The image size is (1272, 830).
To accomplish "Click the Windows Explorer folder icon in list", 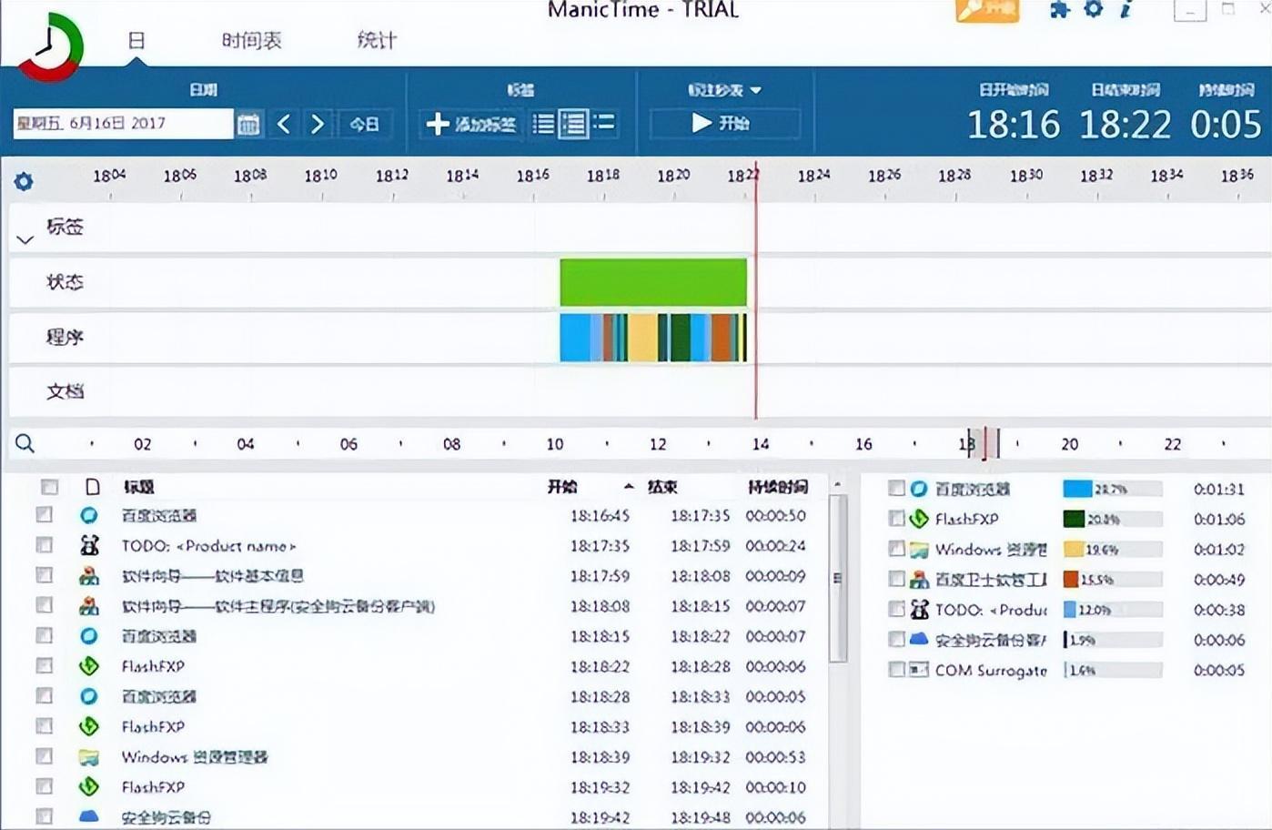I will pos(89,756).
